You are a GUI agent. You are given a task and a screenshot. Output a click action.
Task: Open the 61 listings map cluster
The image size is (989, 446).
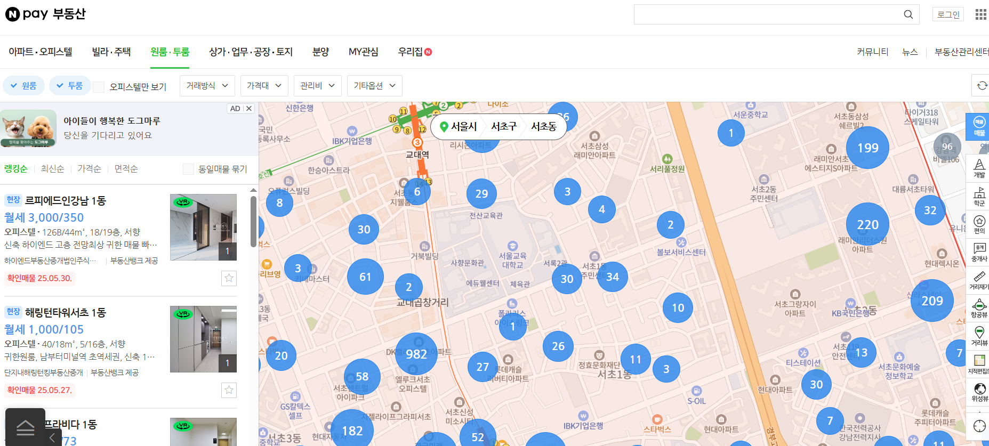365,277
